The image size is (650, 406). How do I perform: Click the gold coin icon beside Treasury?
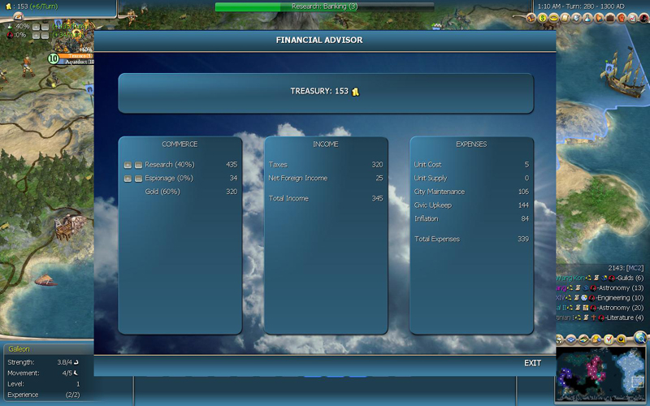355,92
